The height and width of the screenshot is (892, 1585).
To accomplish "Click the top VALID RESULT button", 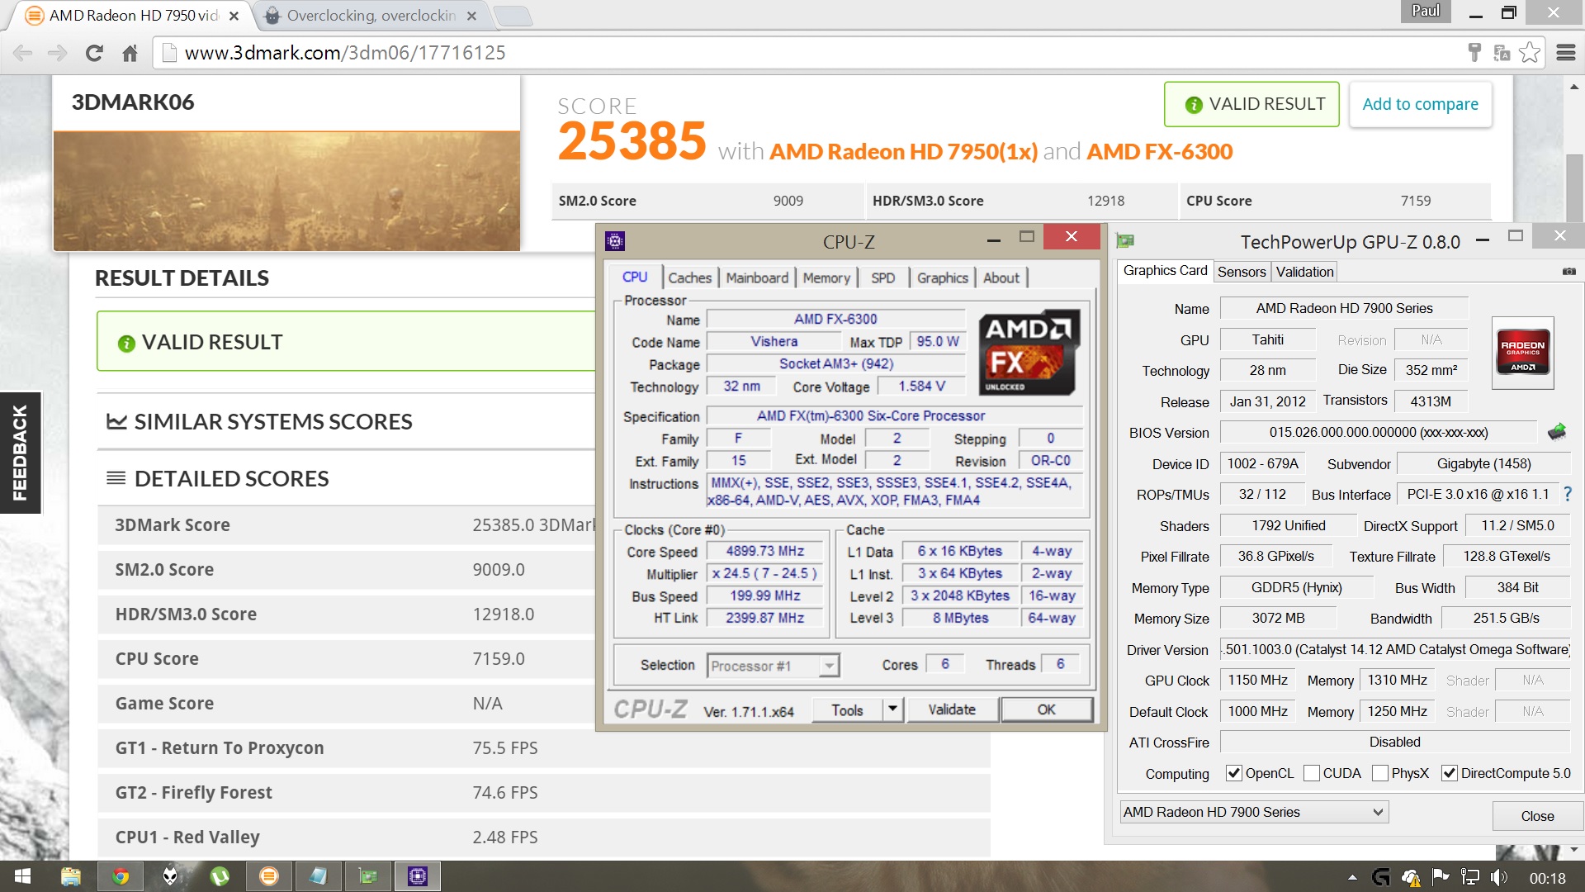I will (x=1251, y=104).
